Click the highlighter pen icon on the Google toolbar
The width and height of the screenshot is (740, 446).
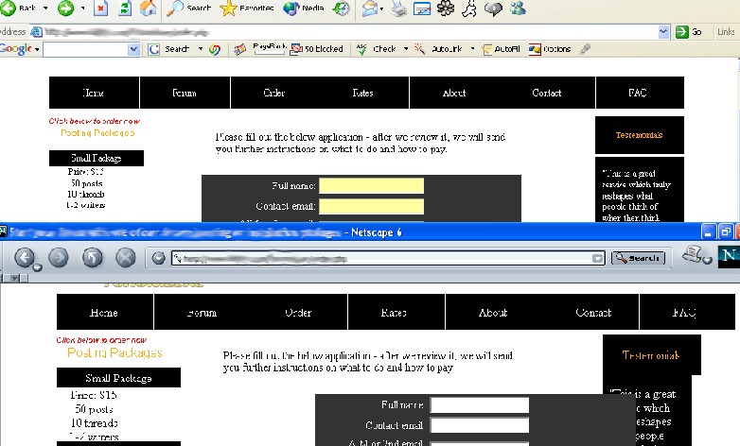(x=585, y=48)
